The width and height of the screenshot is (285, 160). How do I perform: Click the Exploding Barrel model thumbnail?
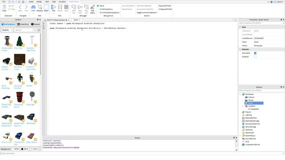pos(20,97)
